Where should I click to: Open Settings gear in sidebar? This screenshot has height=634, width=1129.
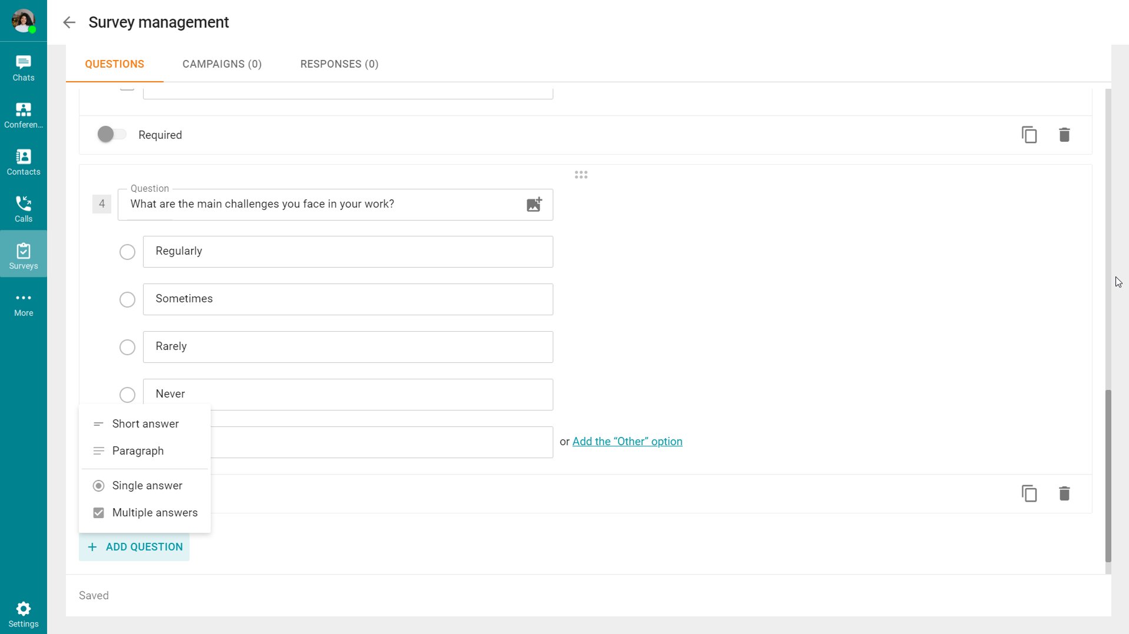point(24,614)
